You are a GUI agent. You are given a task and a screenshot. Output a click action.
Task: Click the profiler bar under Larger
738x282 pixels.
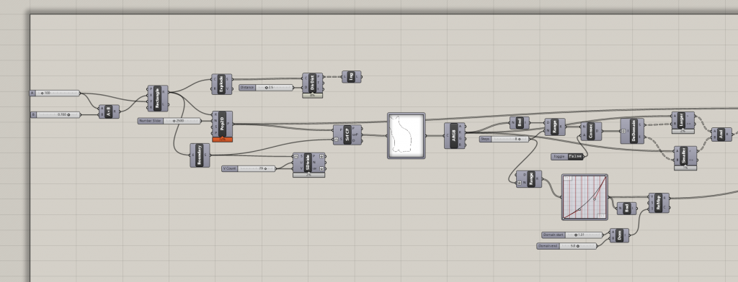683,132
